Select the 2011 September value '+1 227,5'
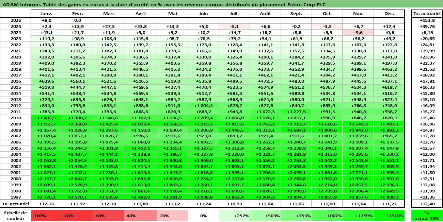 [x=296, y=112]
